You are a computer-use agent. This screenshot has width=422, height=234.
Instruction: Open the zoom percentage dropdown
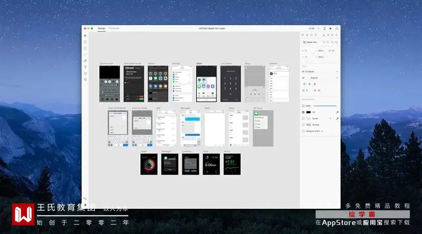319,28
